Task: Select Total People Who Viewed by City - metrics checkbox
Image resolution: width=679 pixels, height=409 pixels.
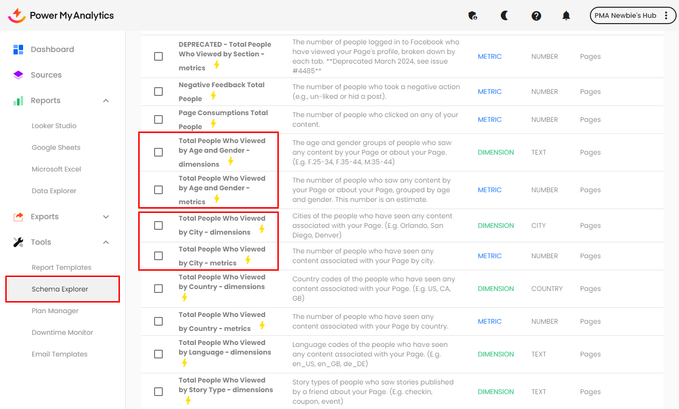Action: pos(158,256)
